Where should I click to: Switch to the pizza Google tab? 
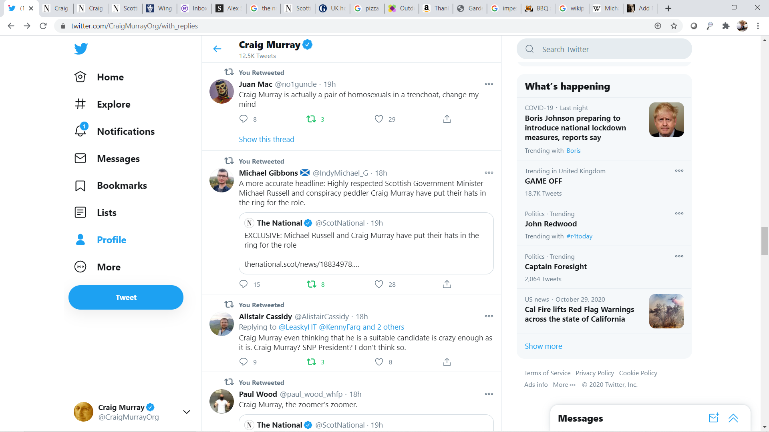pyautogui.click(x=367, y=8)
